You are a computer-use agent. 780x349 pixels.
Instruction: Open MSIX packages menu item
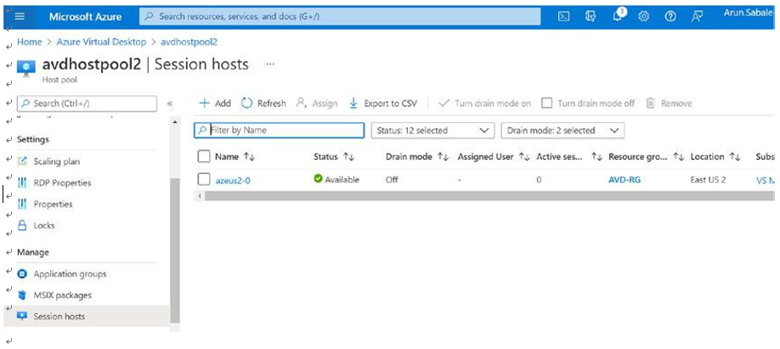63,296
